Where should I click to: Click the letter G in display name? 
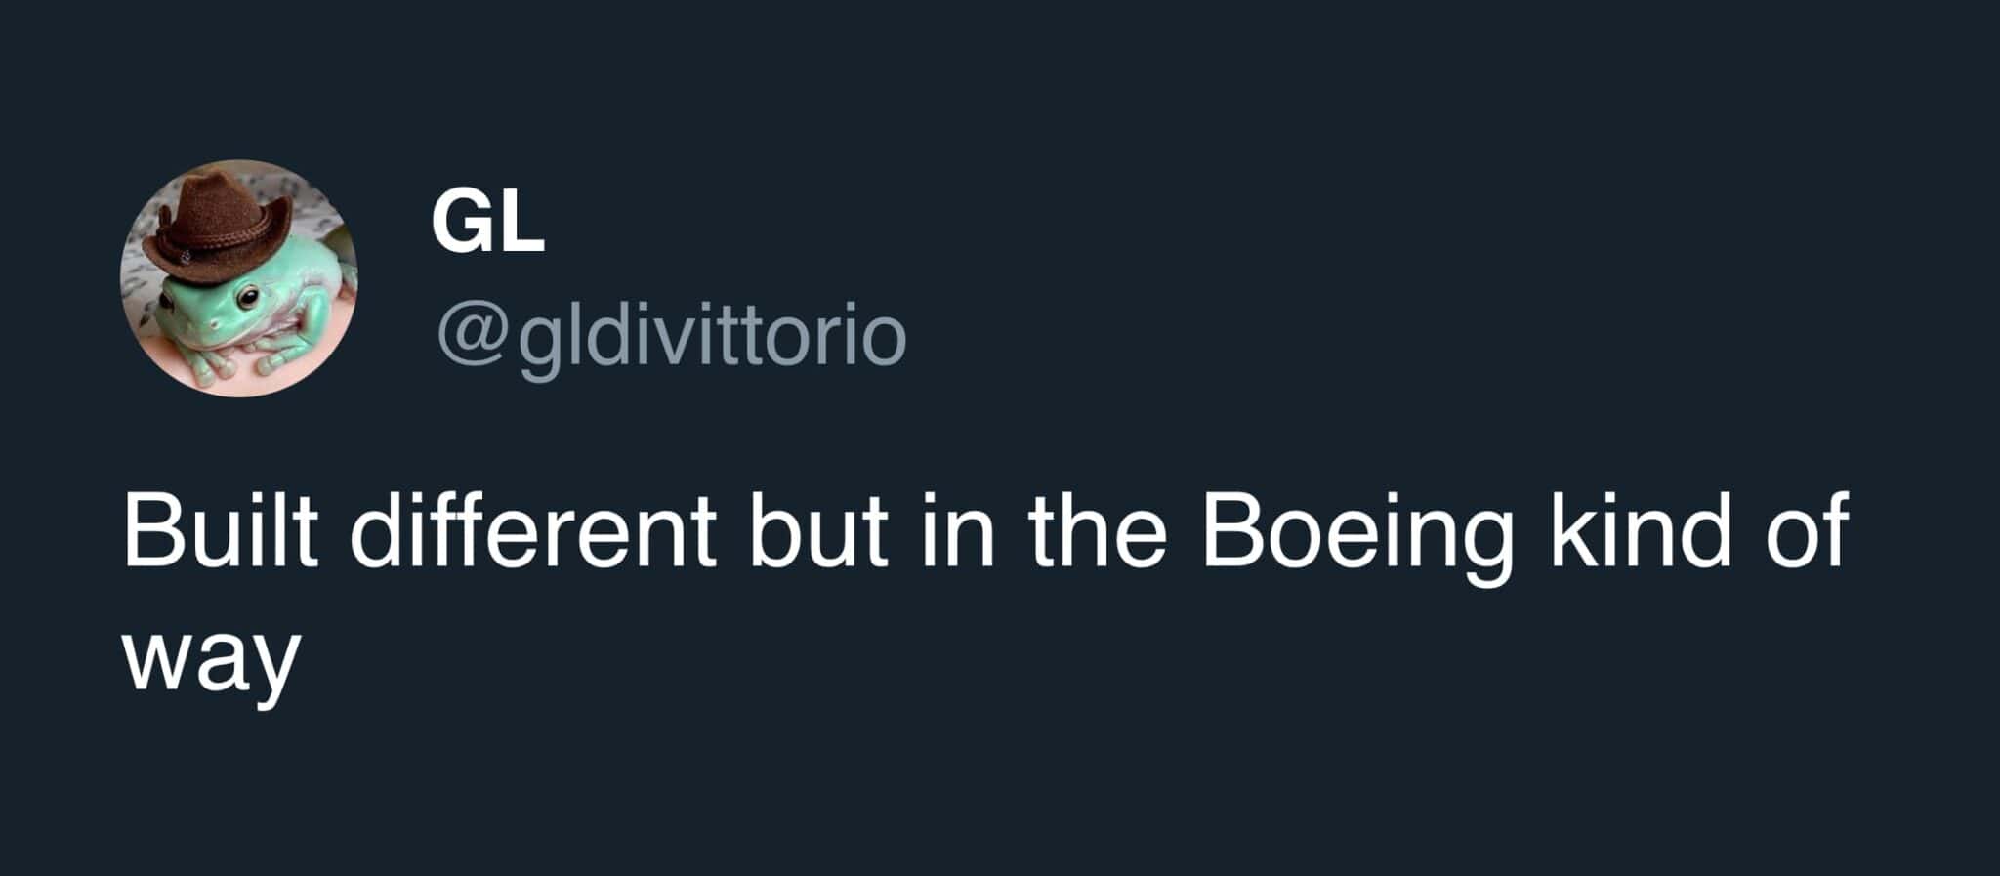(x=461, y=223)
